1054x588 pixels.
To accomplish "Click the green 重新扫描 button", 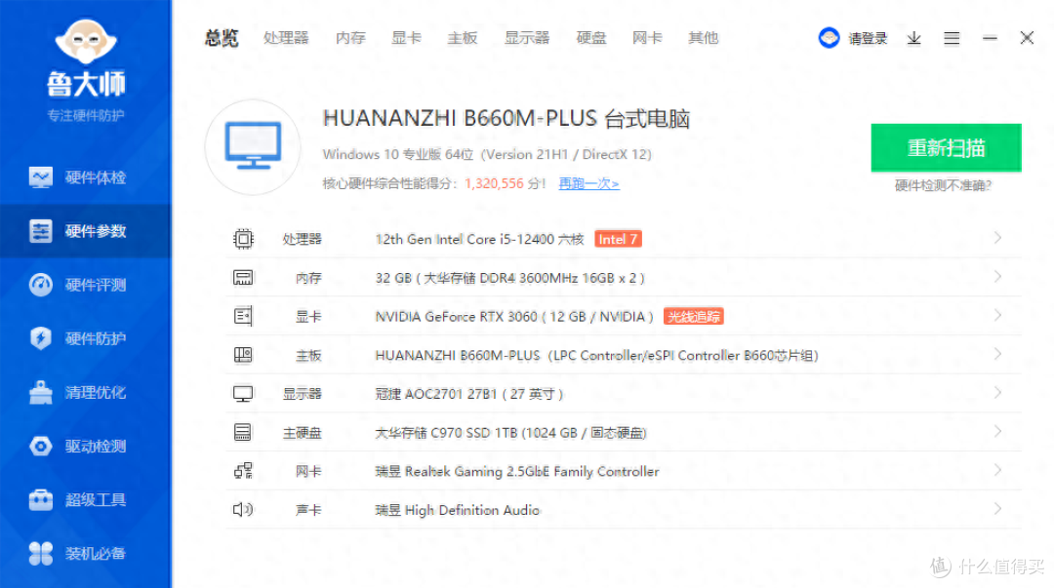I will 946,147.
